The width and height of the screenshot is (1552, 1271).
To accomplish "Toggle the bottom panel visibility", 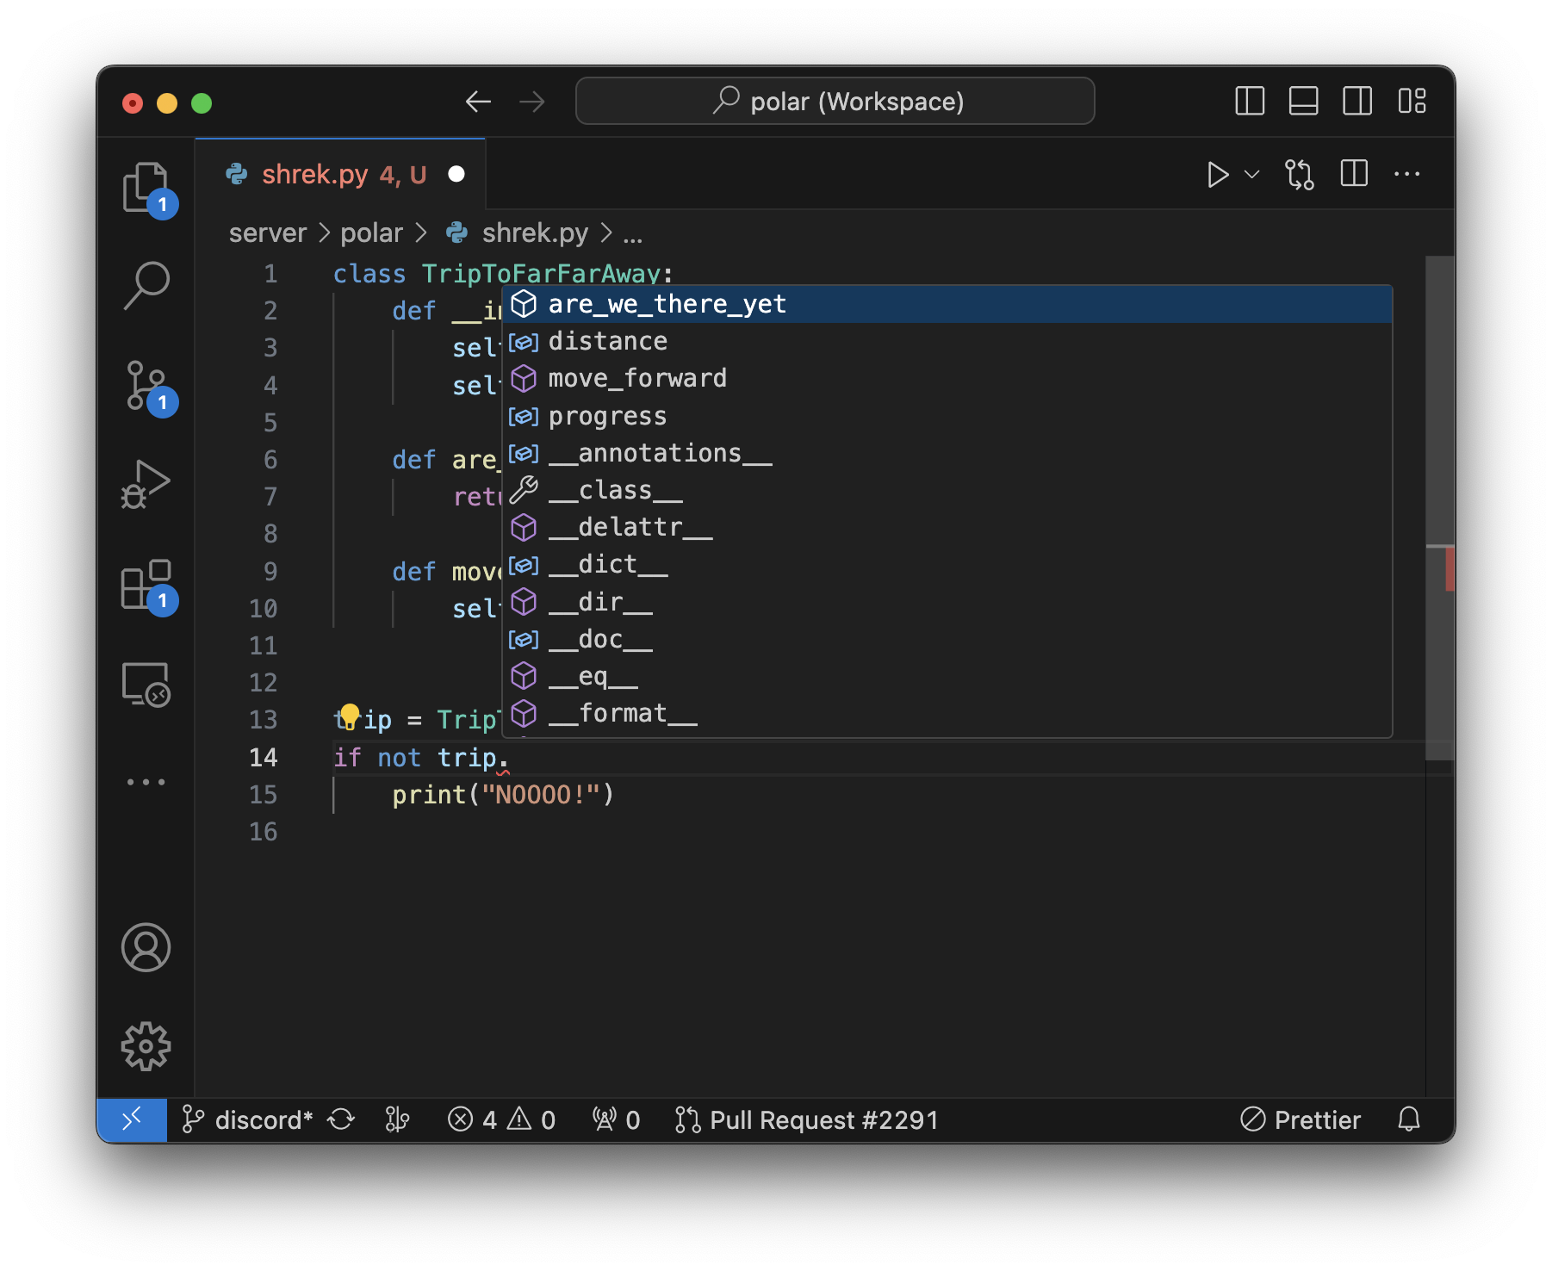I will 1303,101.
